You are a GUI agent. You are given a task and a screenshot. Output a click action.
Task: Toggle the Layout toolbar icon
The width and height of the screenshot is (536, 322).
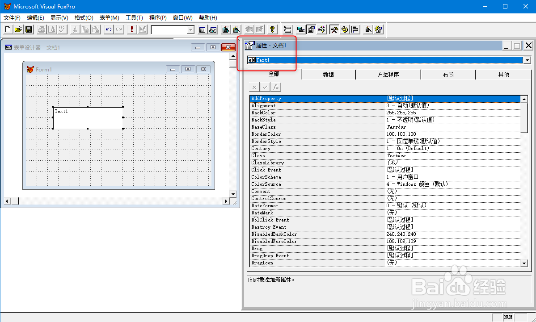pyautogui.click(x=355, y=30)
